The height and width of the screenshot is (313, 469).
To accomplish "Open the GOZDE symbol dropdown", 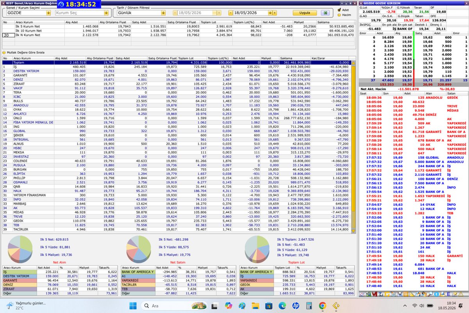I will click(48, 13).
